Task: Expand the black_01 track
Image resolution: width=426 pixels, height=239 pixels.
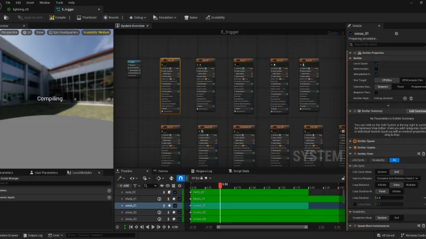Action: coord(122,199)
